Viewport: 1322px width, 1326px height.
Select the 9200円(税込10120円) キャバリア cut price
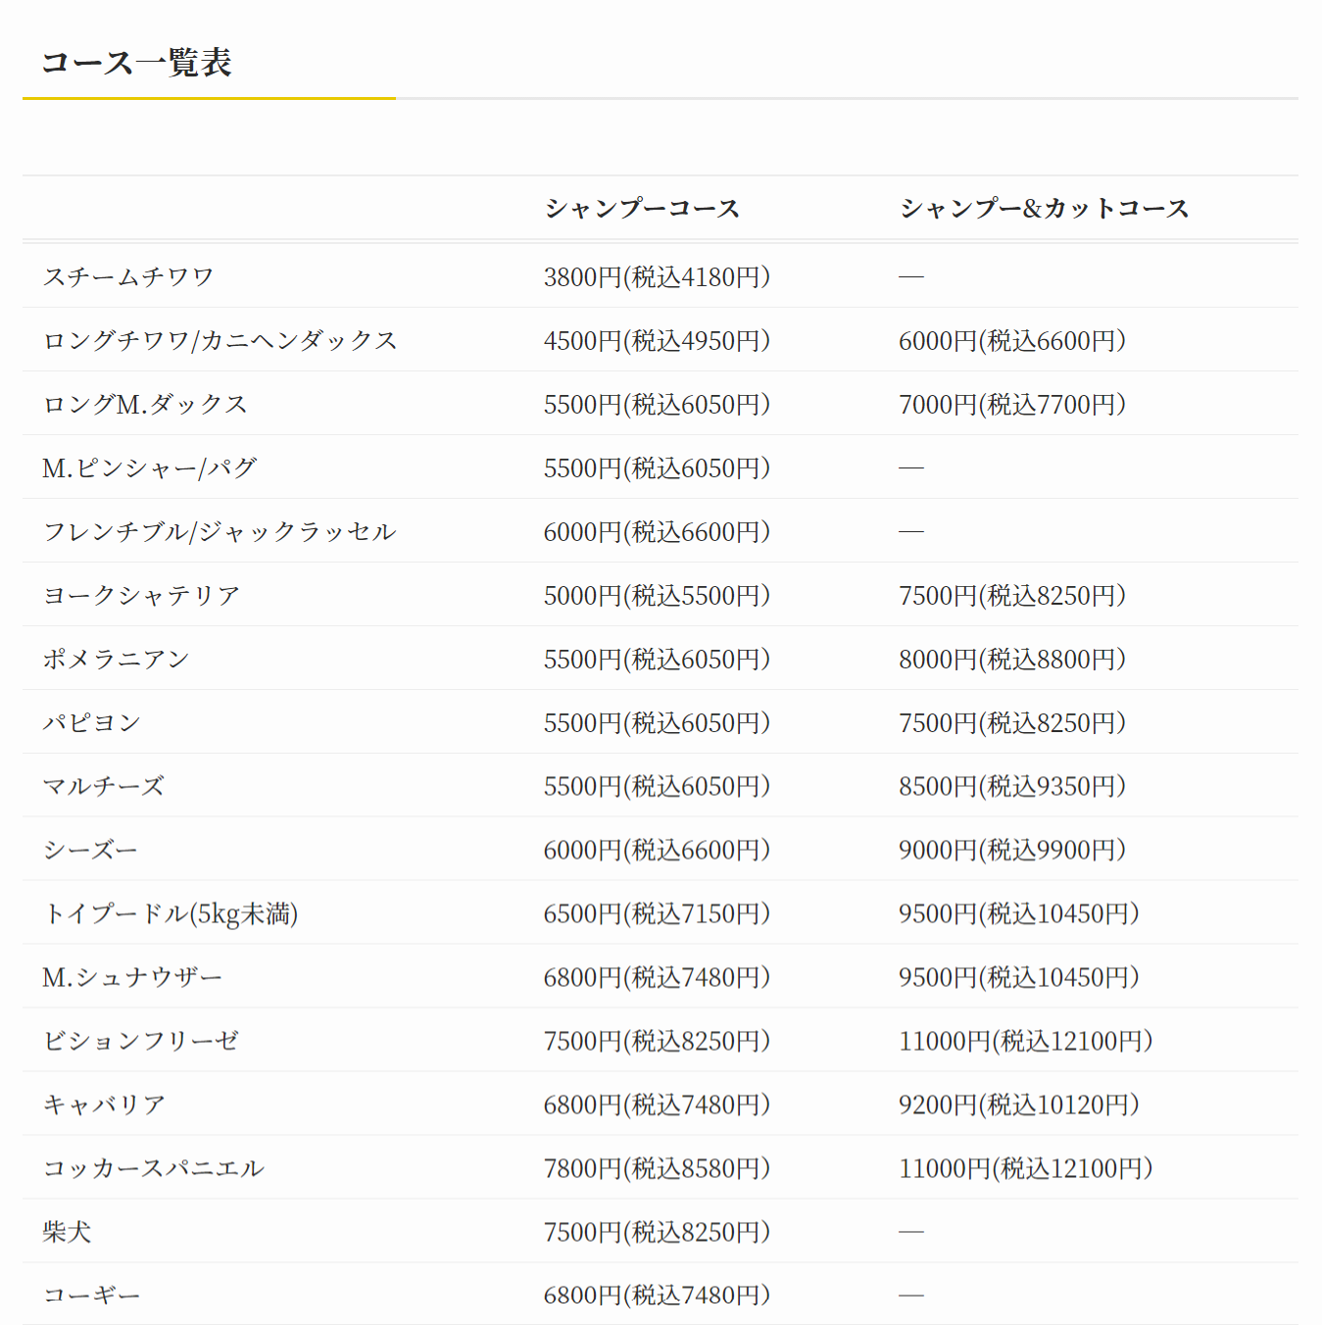1019,1105
